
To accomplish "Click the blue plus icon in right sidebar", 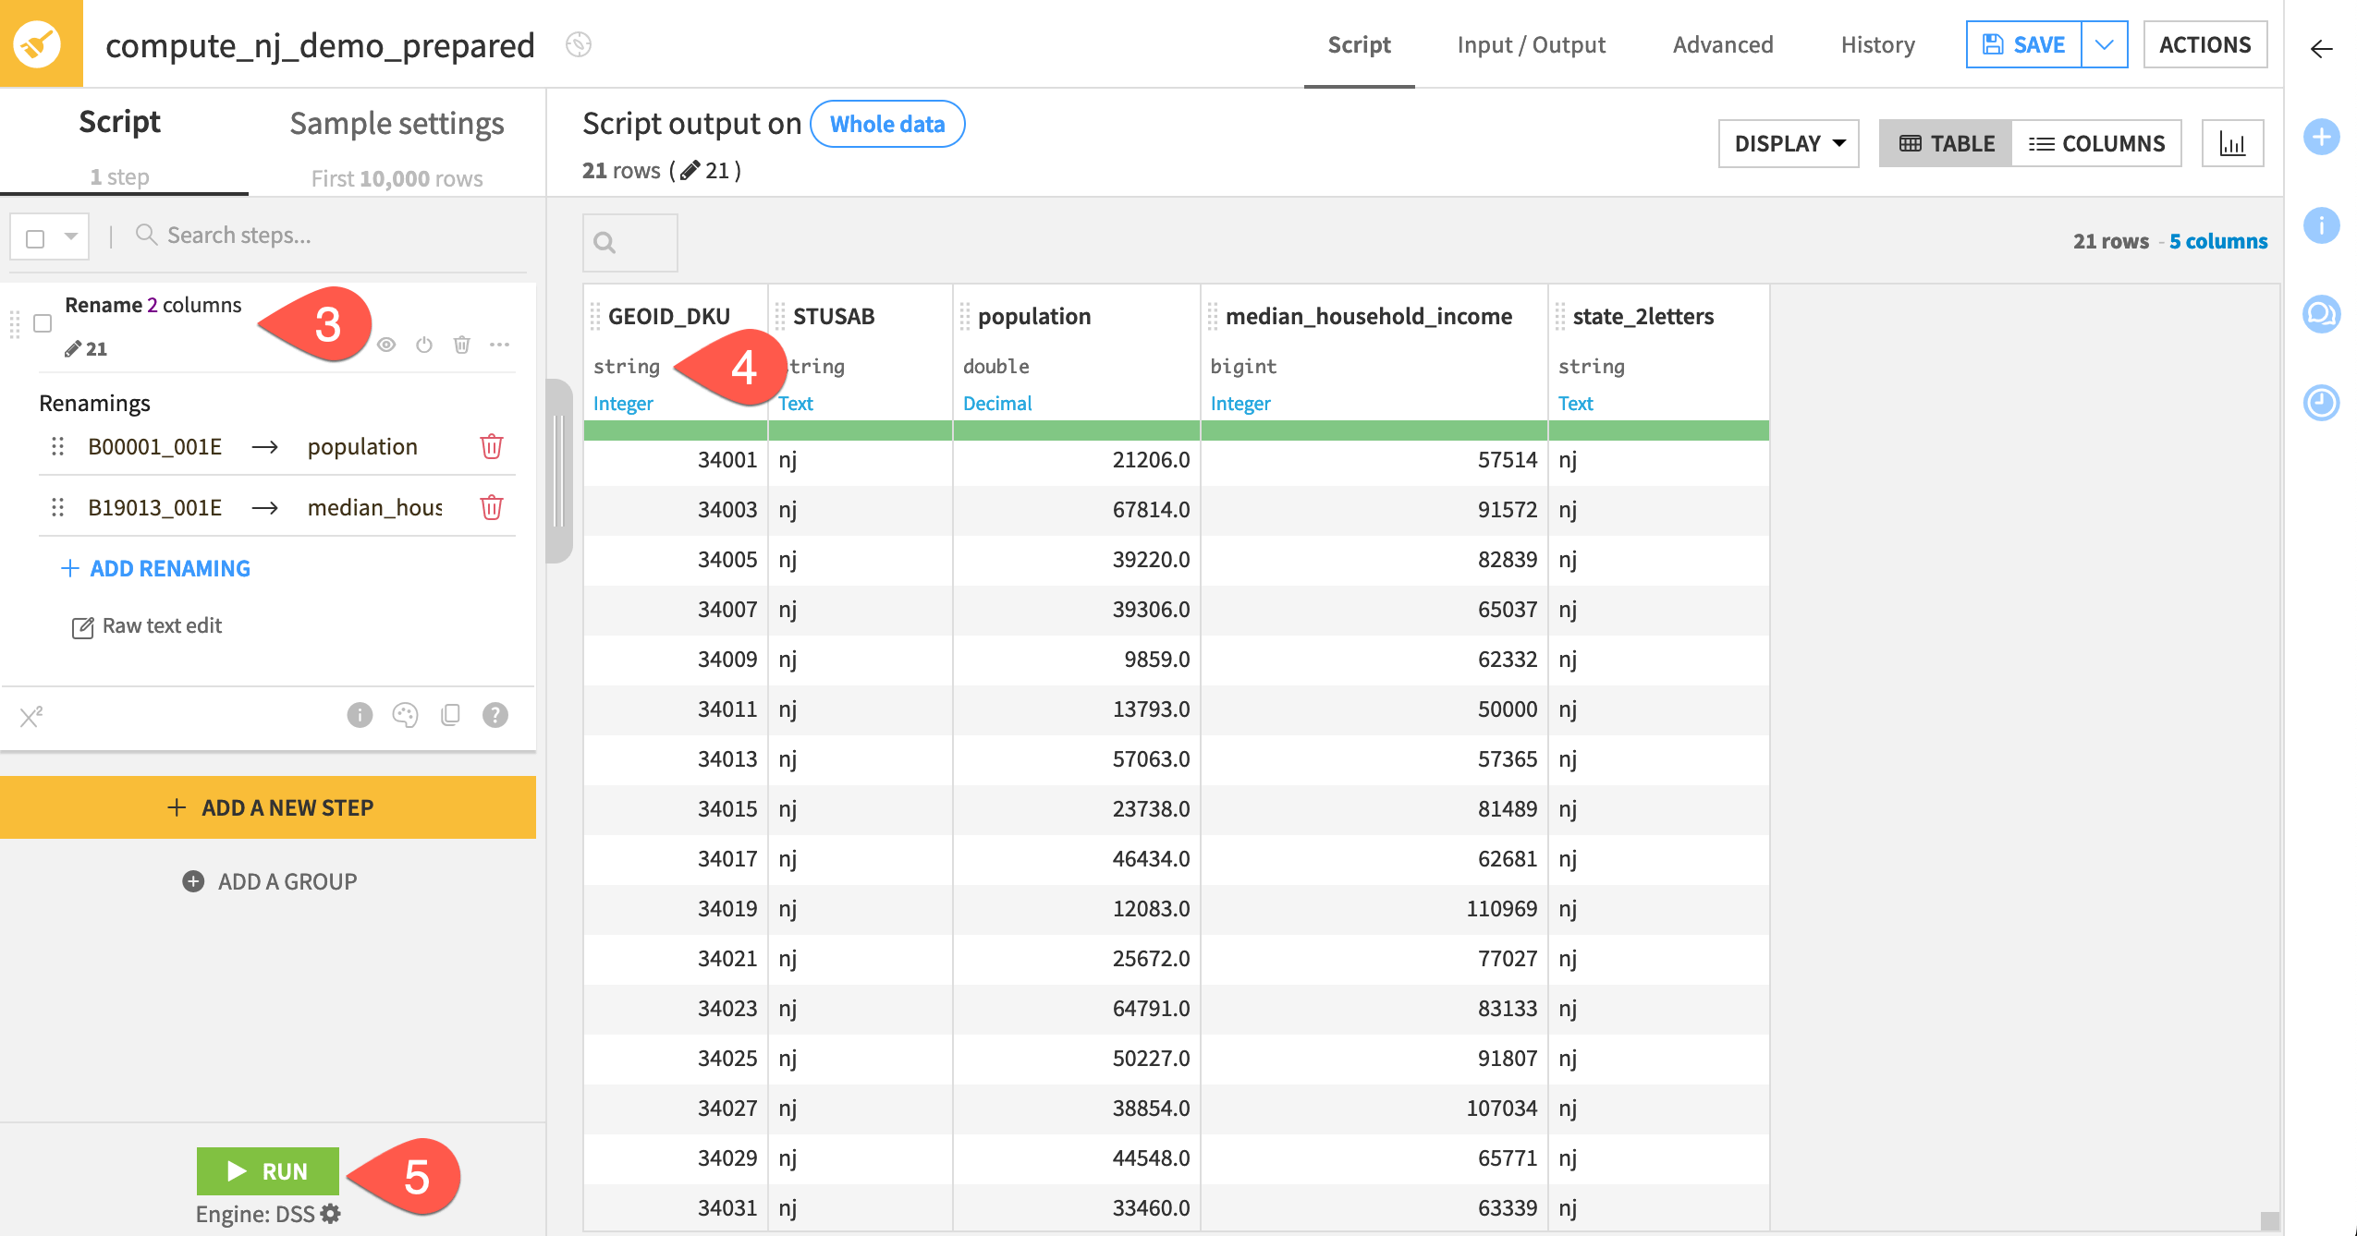I will click(x=2321, y=138).
